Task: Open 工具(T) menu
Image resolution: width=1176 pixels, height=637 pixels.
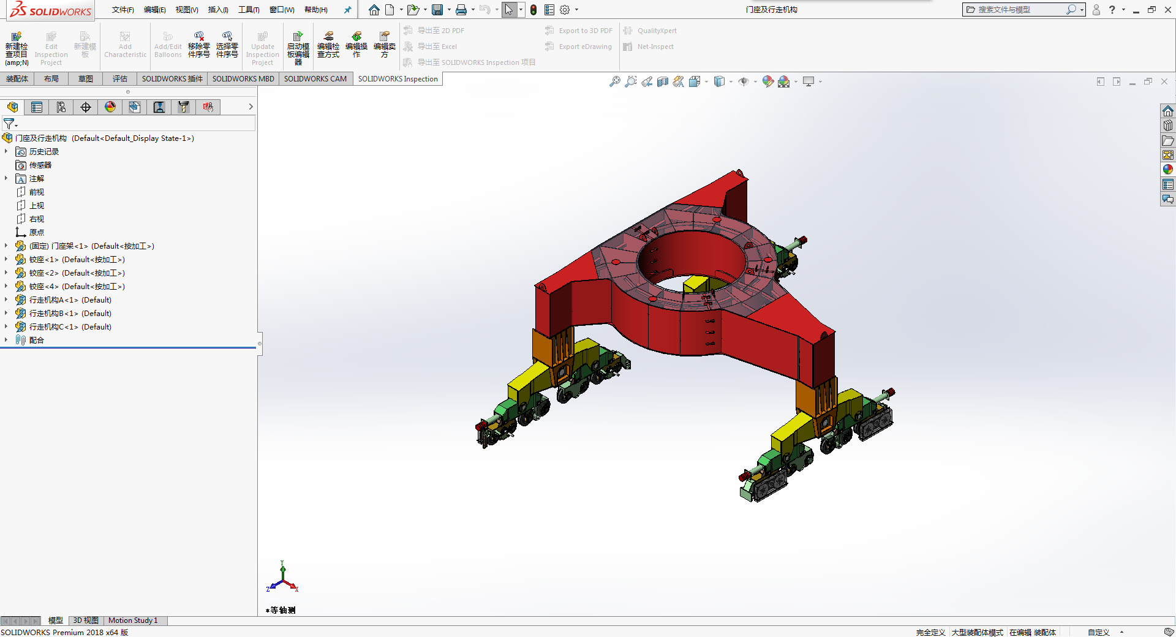Action: tap(249, 10)
